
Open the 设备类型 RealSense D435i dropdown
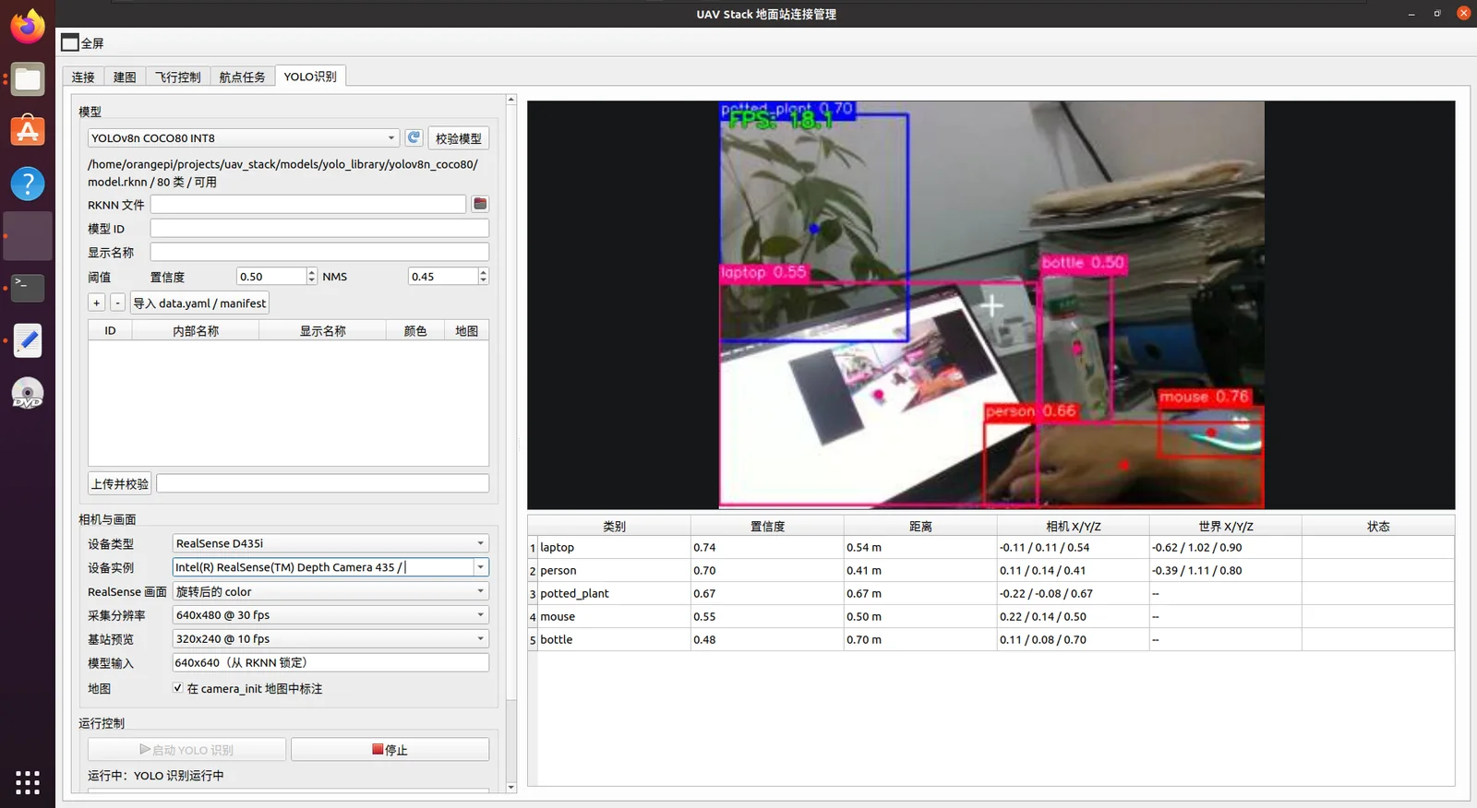pos(330,543)
